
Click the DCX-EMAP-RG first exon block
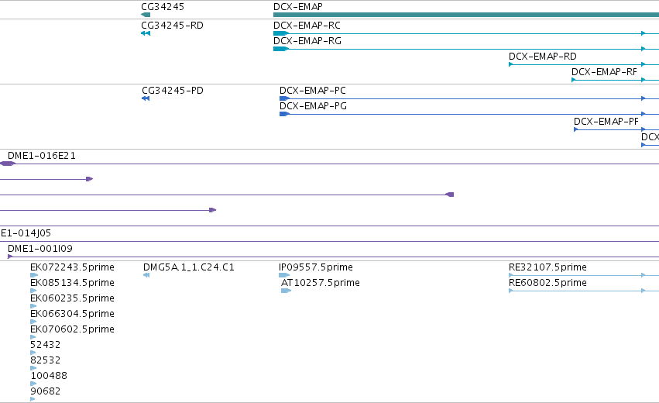click(x=281, y=49)
